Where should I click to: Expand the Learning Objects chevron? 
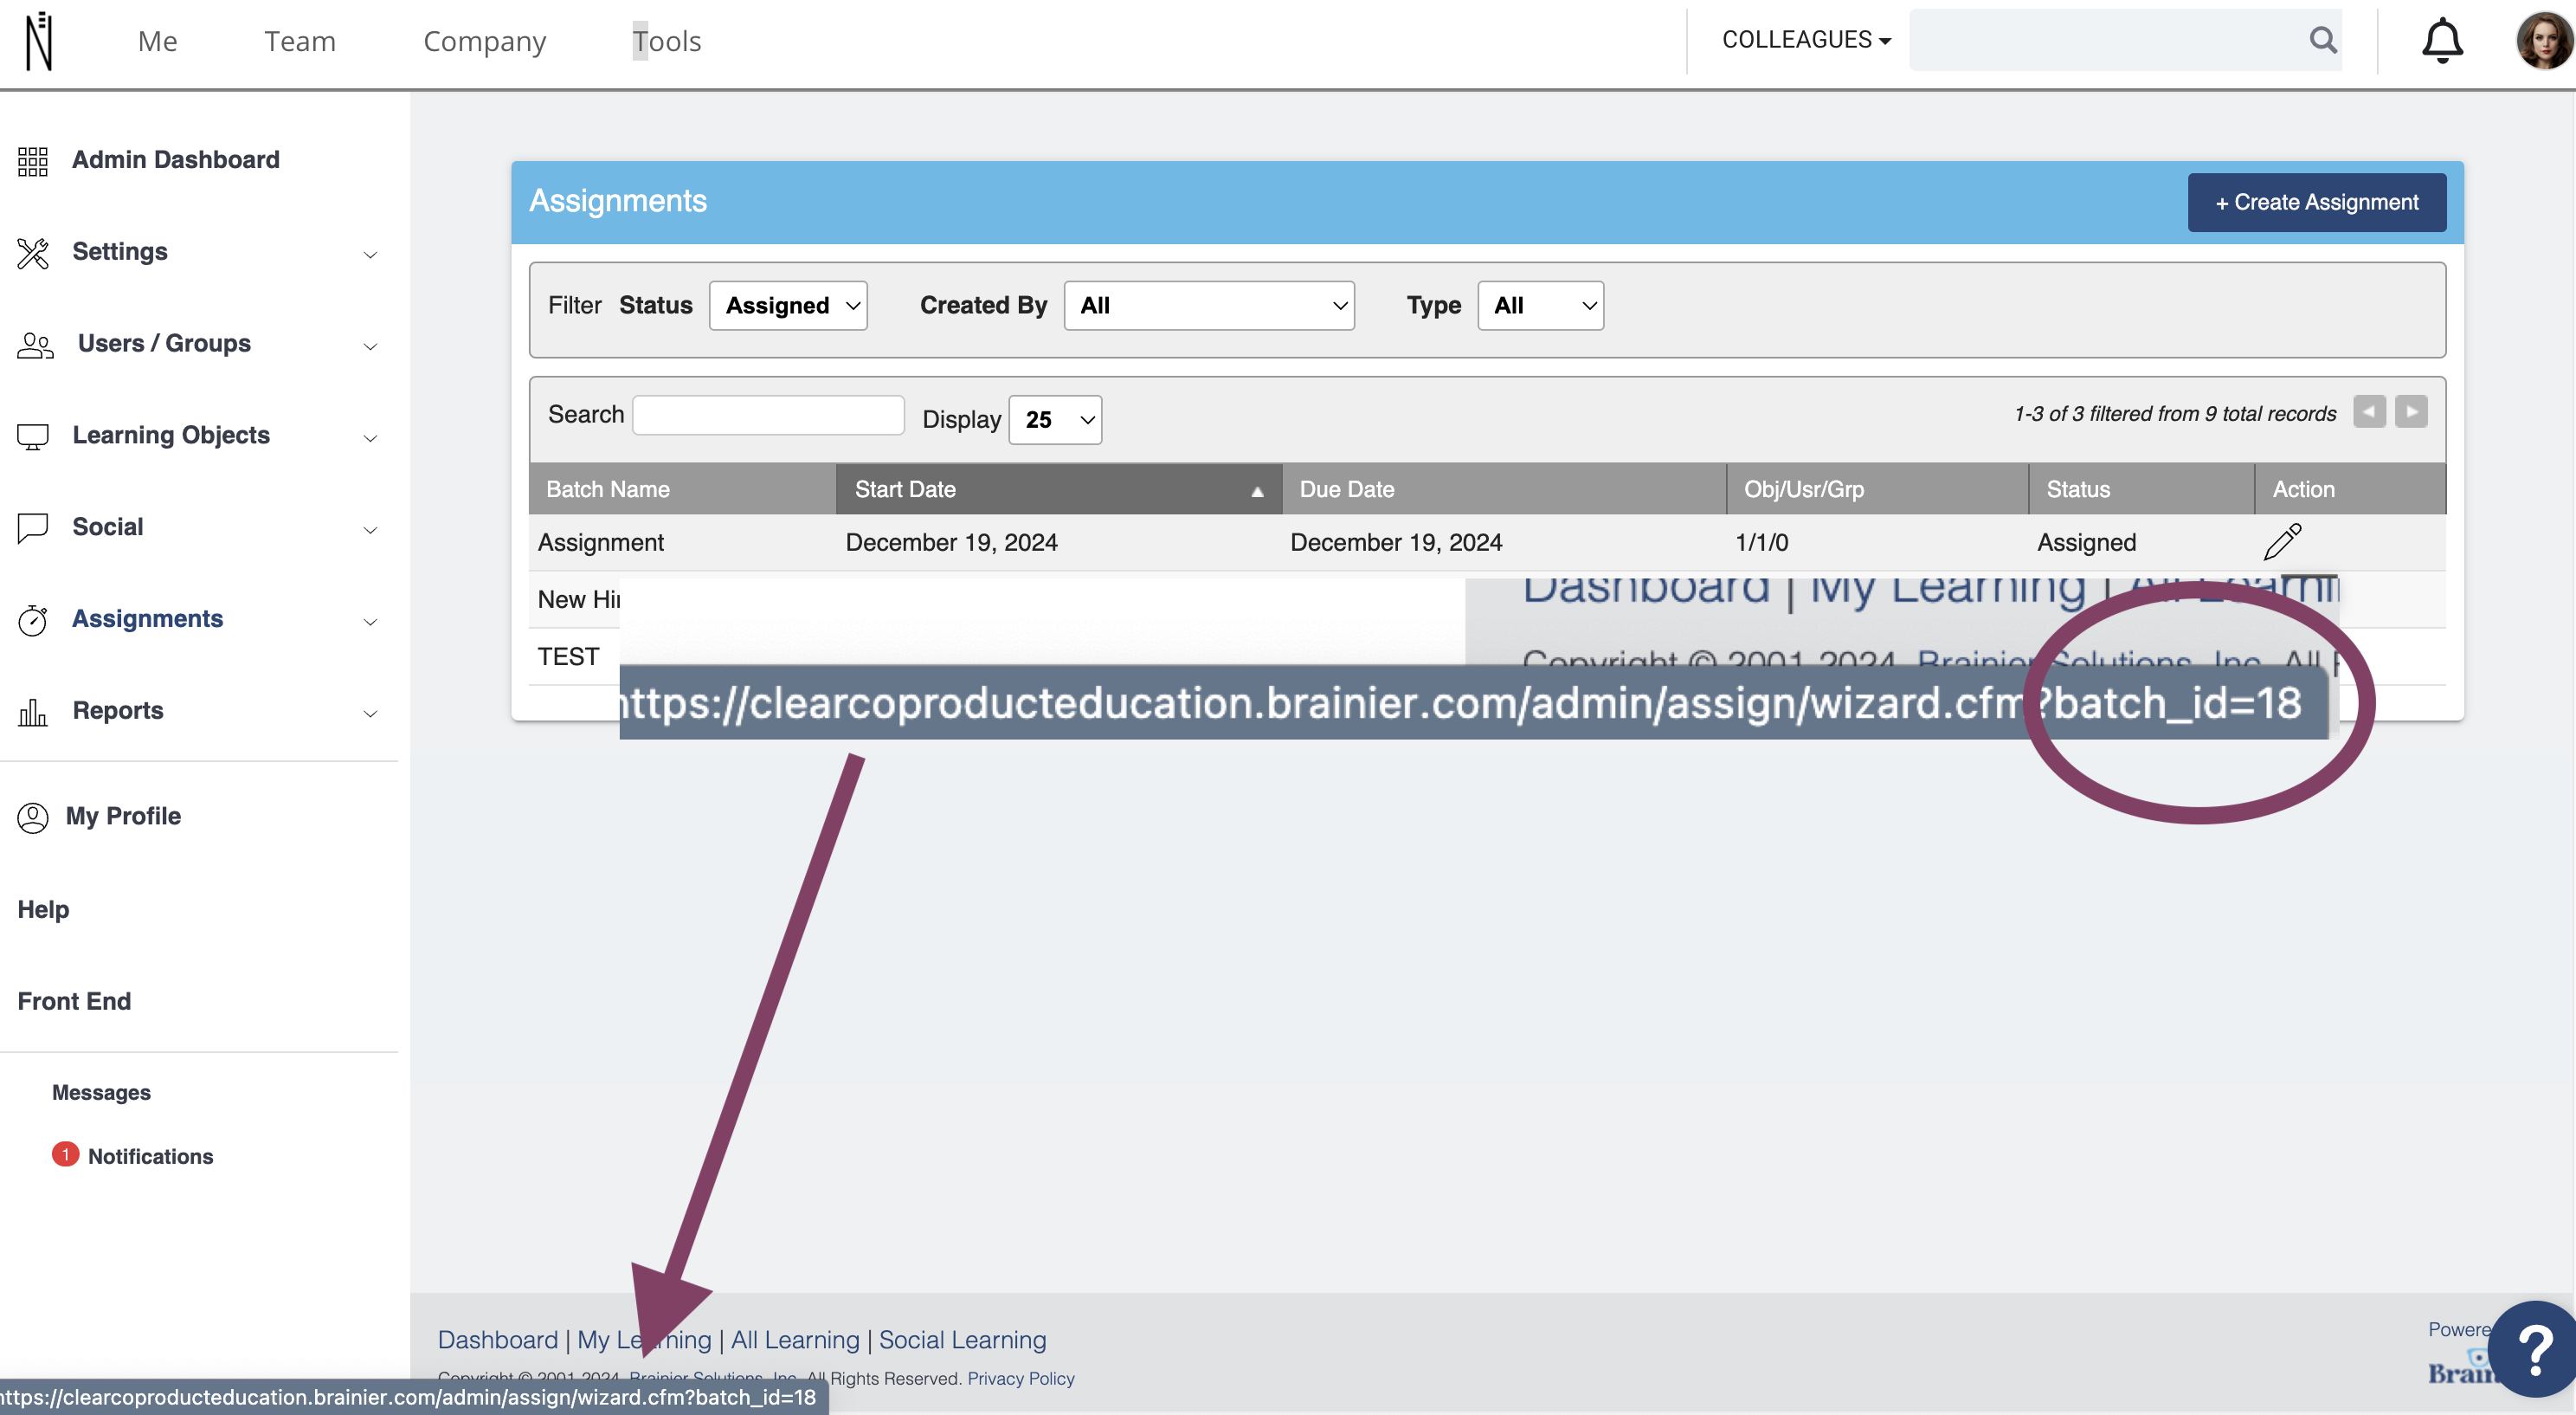[370, 438]
